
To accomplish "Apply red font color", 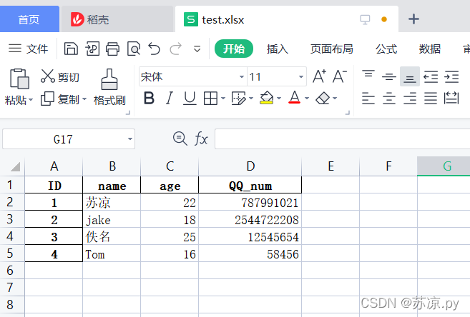I will tap(294, 98).
